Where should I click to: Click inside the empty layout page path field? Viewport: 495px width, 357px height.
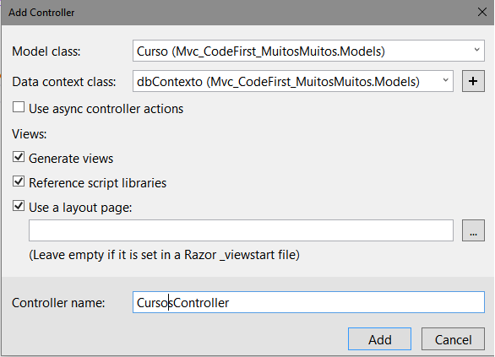click(242, 230)
